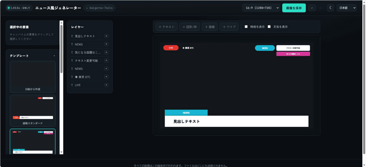Select the red LIVE badge on canvas
This screenshot has width=366, height=167.
point(171,48)
